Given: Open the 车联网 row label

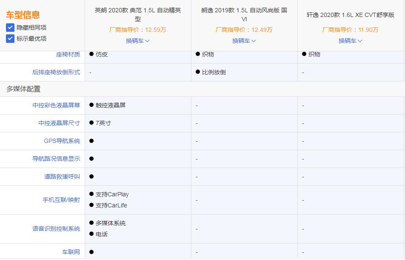Looking at the screenshot, I should tap(72, 252).
